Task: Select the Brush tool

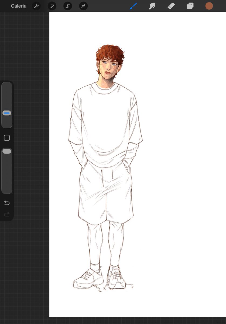Action: (x=133, y=6)
